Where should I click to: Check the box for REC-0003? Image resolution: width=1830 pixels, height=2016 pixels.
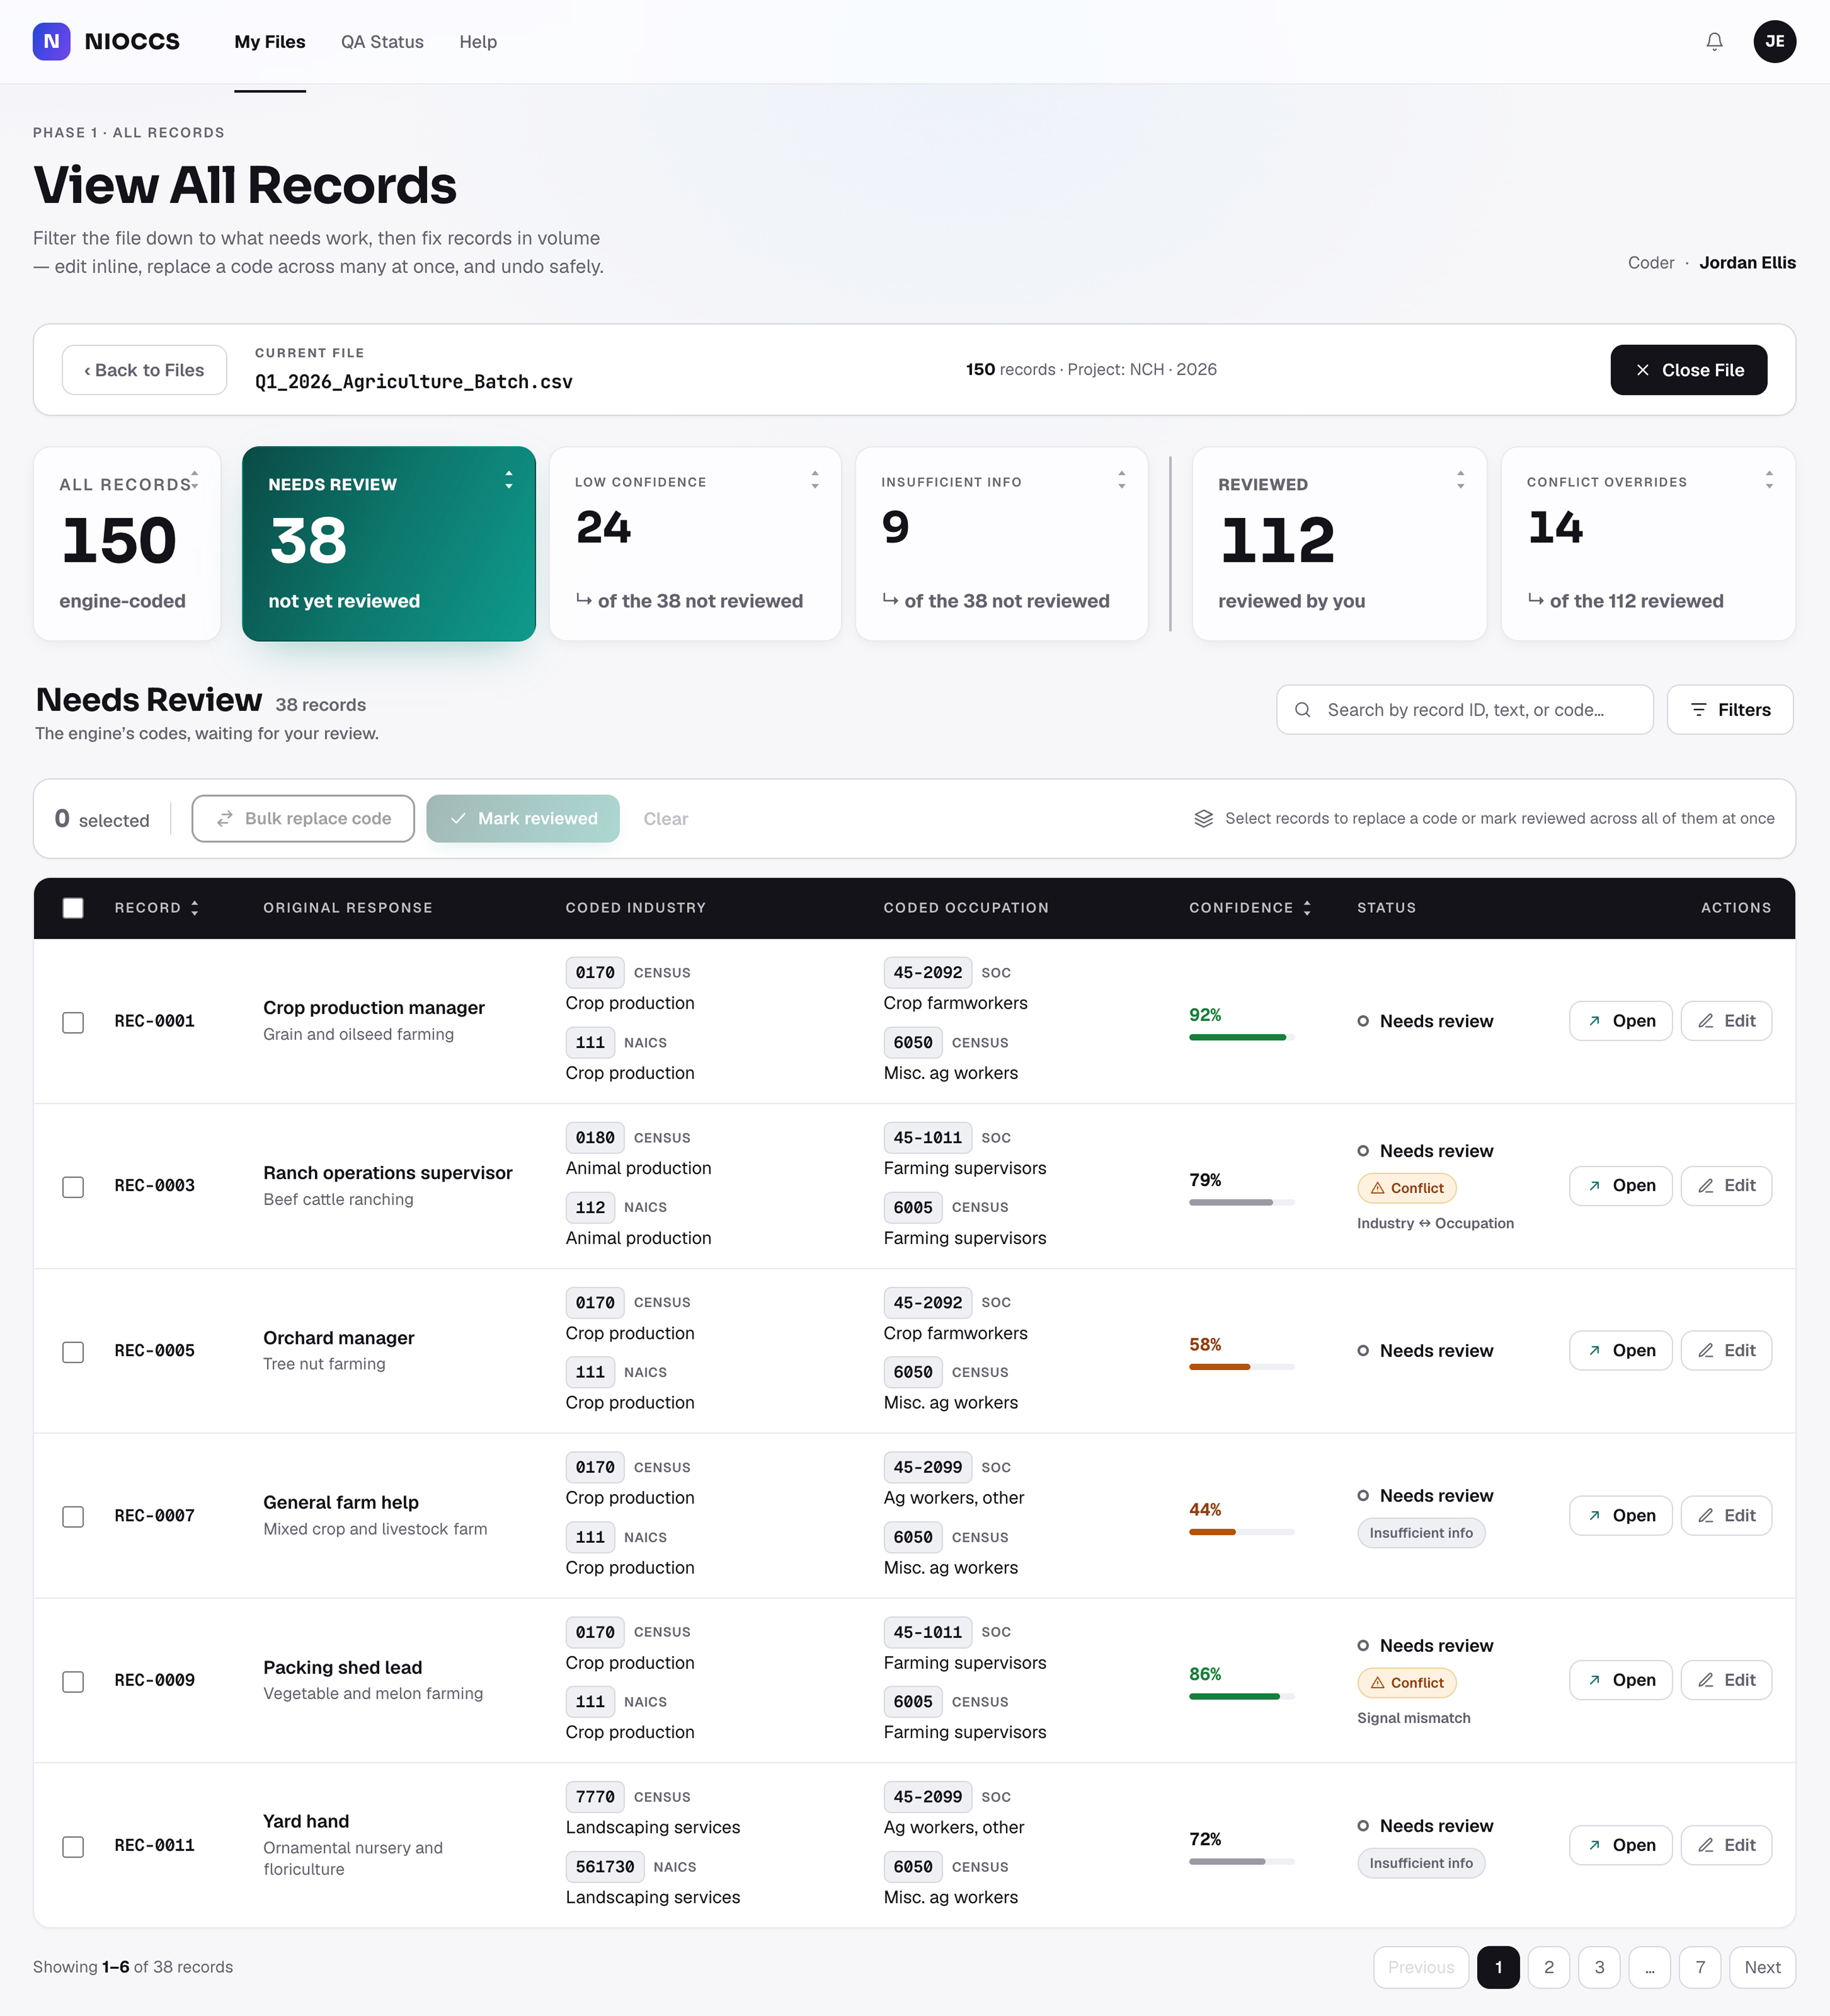(x=73, y=1187)
